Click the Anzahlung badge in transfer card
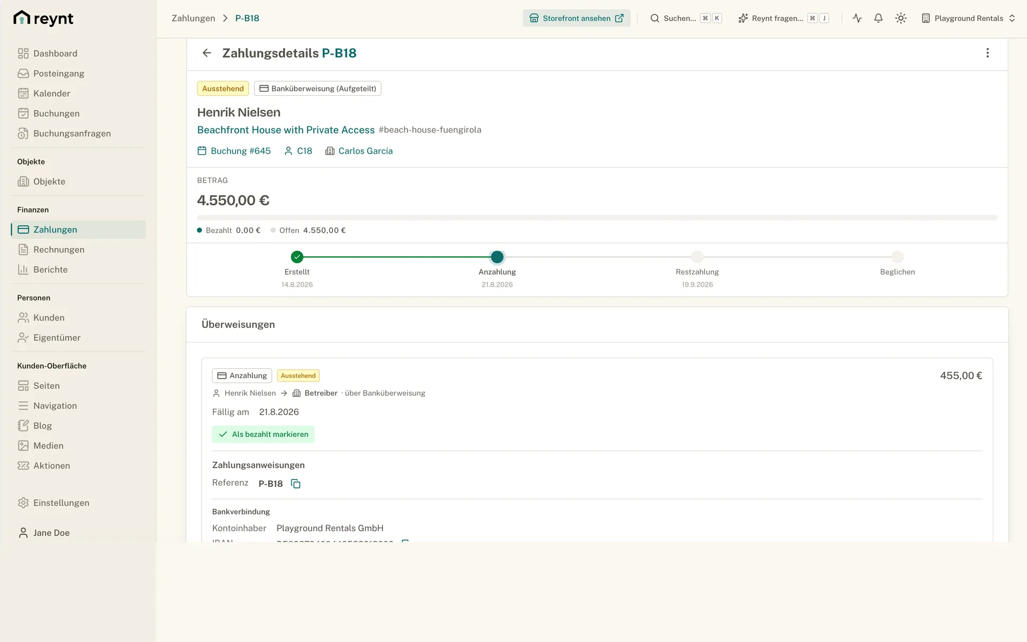The height and width of the screenshot is (642, 1027). [x=242, y=376]
